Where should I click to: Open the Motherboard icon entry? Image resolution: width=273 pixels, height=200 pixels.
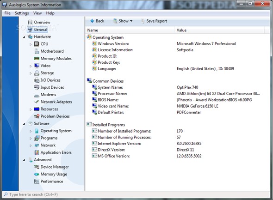click(37, 51)
